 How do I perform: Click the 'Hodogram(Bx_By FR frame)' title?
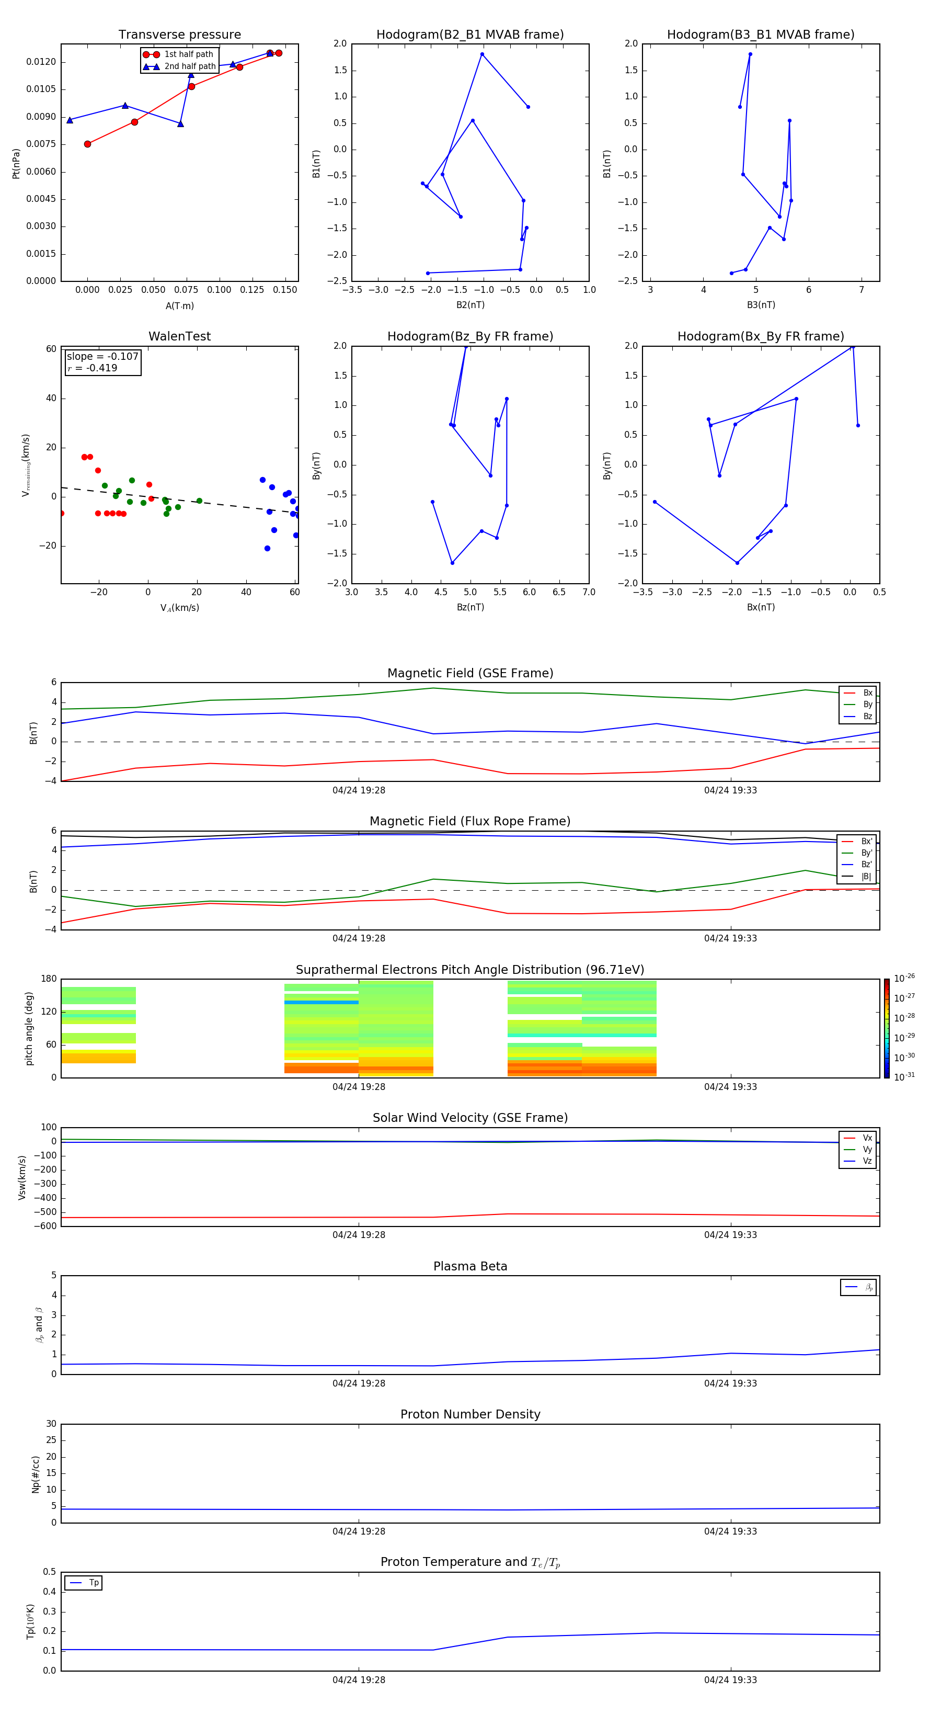click(761, 336)
